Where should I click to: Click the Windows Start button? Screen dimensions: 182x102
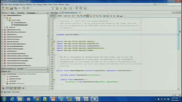4,99
